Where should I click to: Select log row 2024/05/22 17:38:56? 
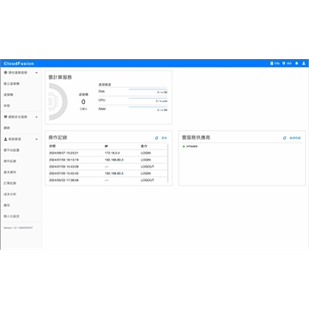pos(107,180)
